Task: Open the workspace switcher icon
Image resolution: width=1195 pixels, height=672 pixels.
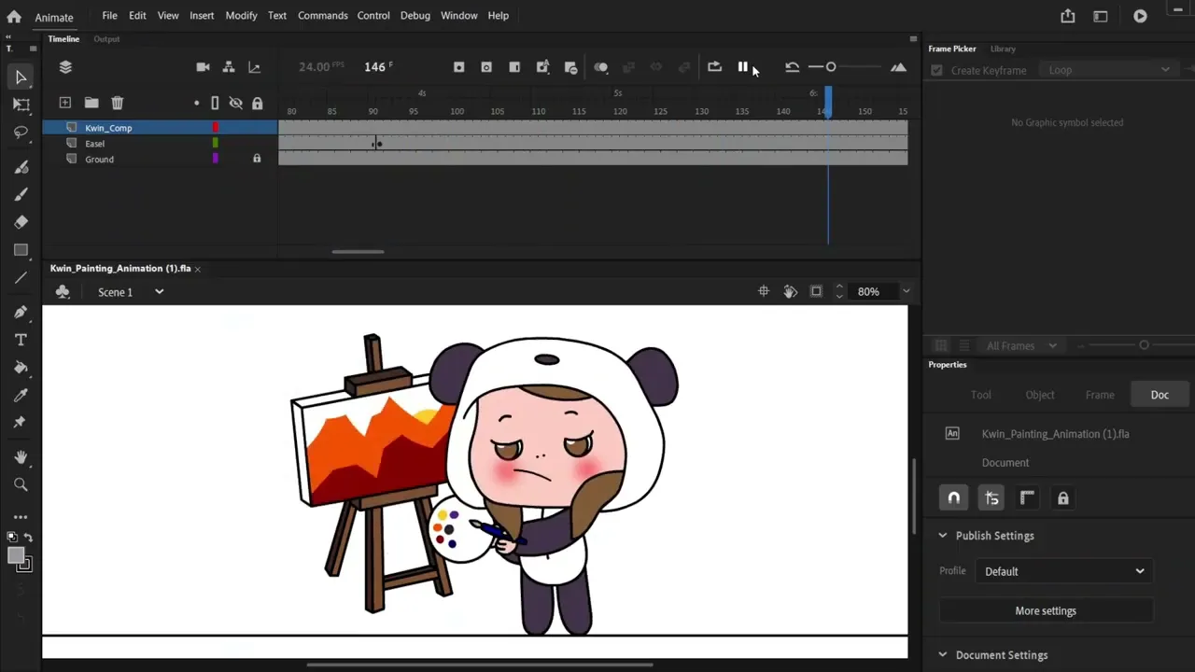Action: 1101,16
